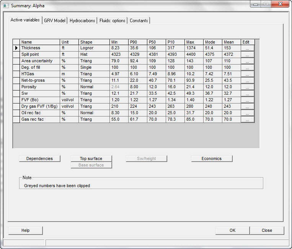Click edit ellipsis for Area uncertainty

[x=248, y=61]
